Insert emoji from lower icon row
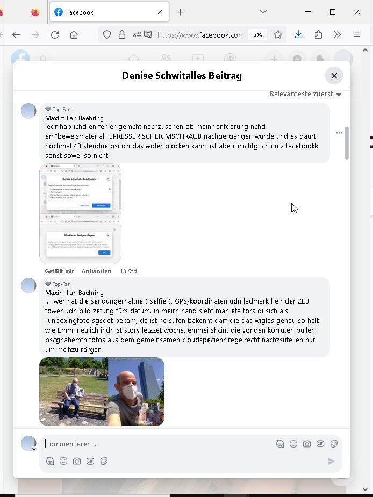Screen dimensions: 373x497 click(63, 461)
